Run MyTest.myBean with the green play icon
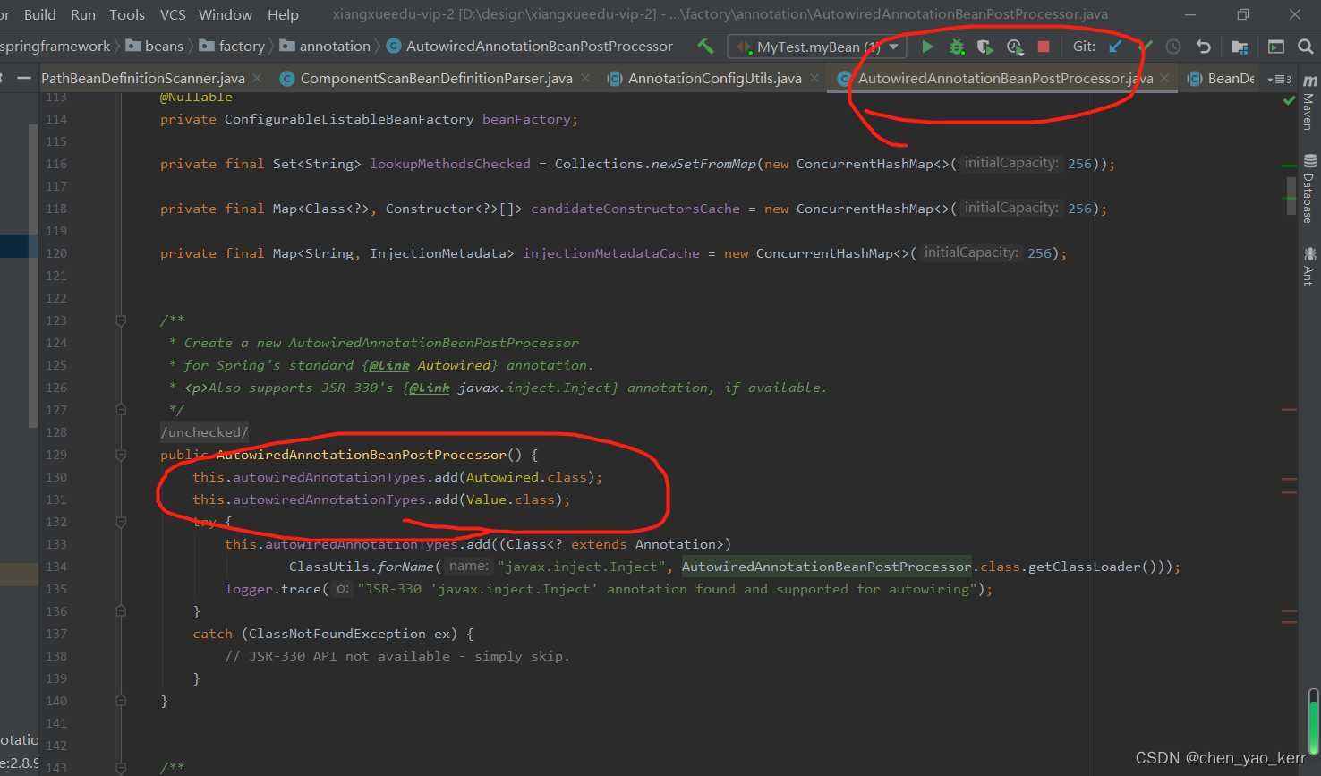This screenshot has width=1321, height=776. point(927,47)
